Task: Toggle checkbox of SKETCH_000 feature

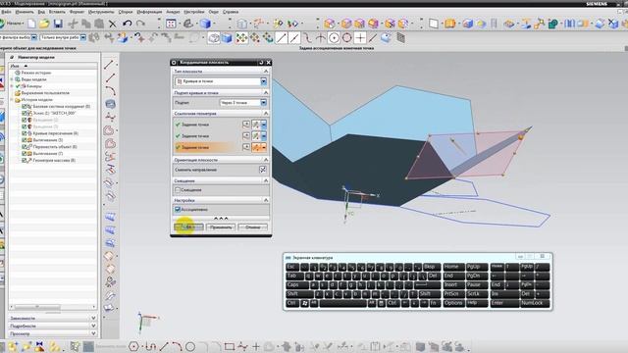Action: pyautogui.click(x=24, y=114)
